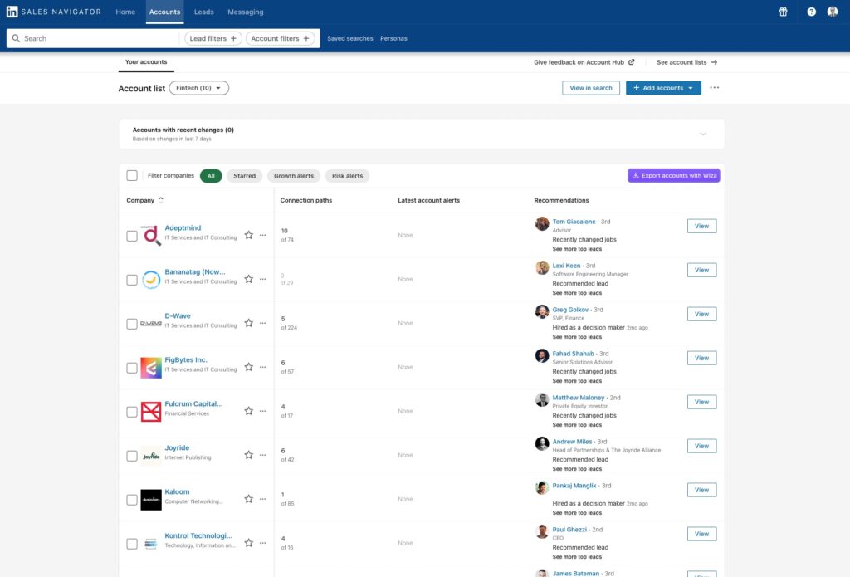Screen dimensions: 850x577
Task: Open more options for Joyride row
Action: tap(263, 454)
